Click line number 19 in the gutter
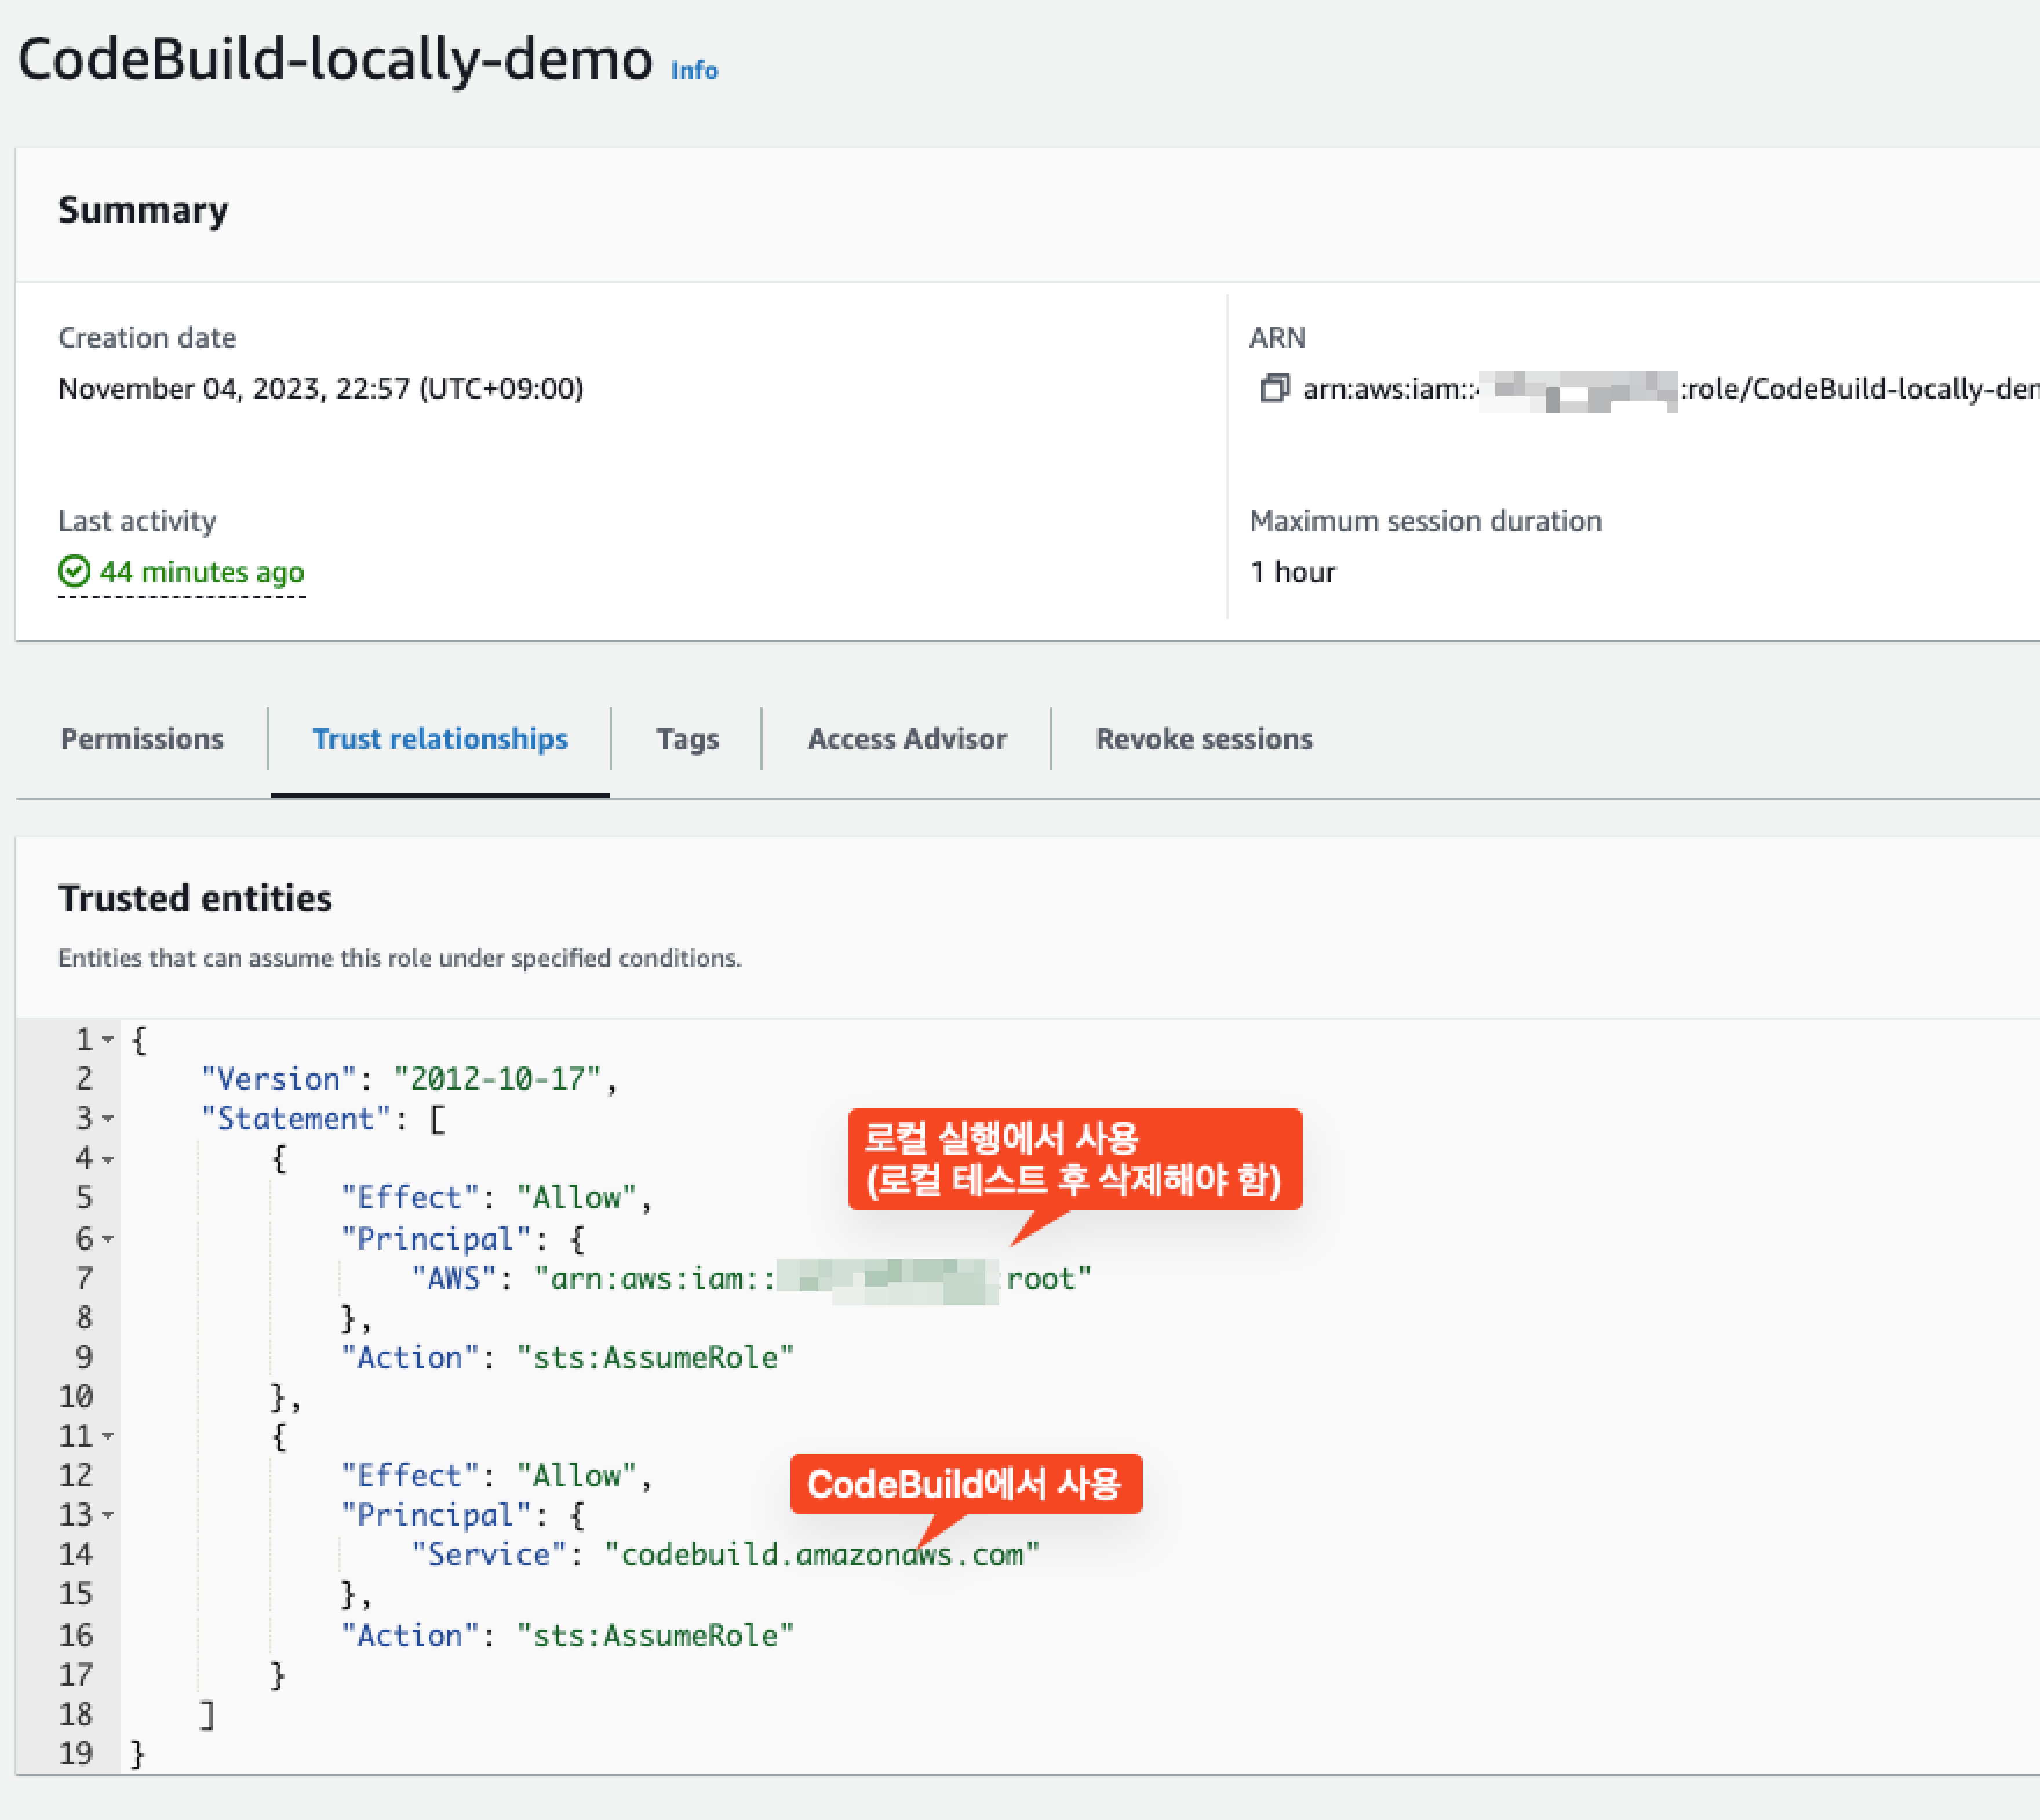 76,1753
